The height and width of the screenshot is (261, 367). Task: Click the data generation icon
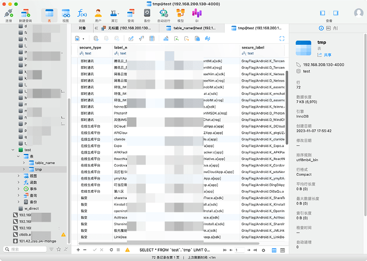point(197,39)
